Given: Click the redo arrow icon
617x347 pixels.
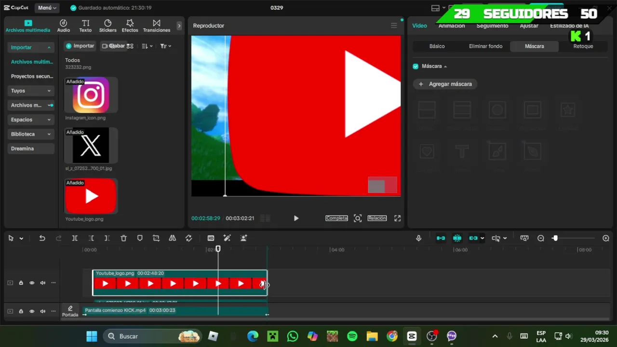Looking at the screenshot, I should tap(58, 238).
